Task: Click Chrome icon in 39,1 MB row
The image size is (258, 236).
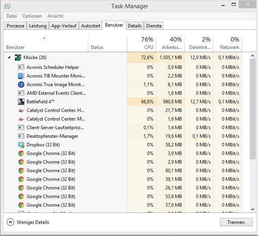Action: (x=21, y=179)
